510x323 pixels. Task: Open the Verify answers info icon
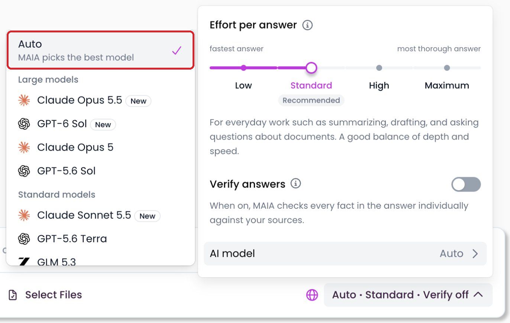tap(296, 183)
